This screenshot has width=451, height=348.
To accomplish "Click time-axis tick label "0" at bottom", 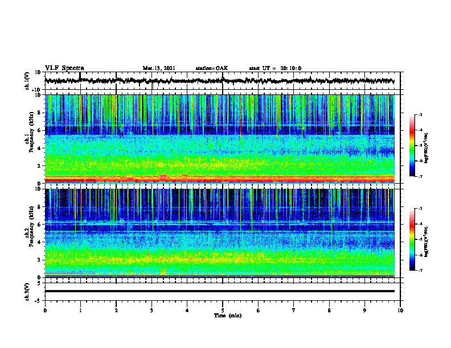I will click(45, 310).
